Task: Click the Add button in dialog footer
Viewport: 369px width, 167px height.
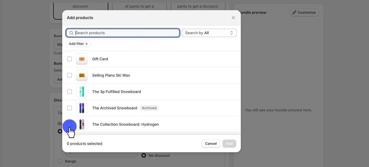Action: coord(229,144)
